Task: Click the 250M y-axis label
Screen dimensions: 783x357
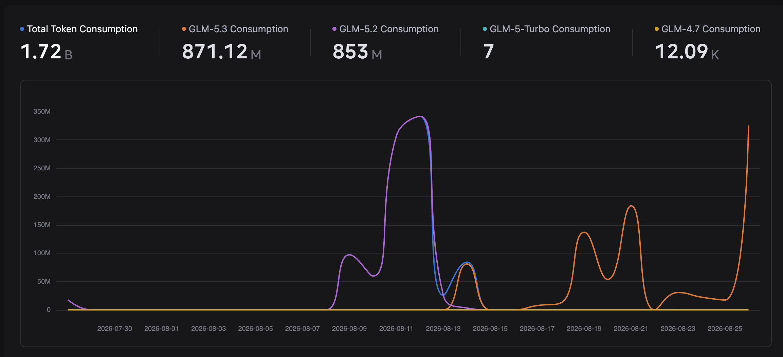Action: (42, 168)
